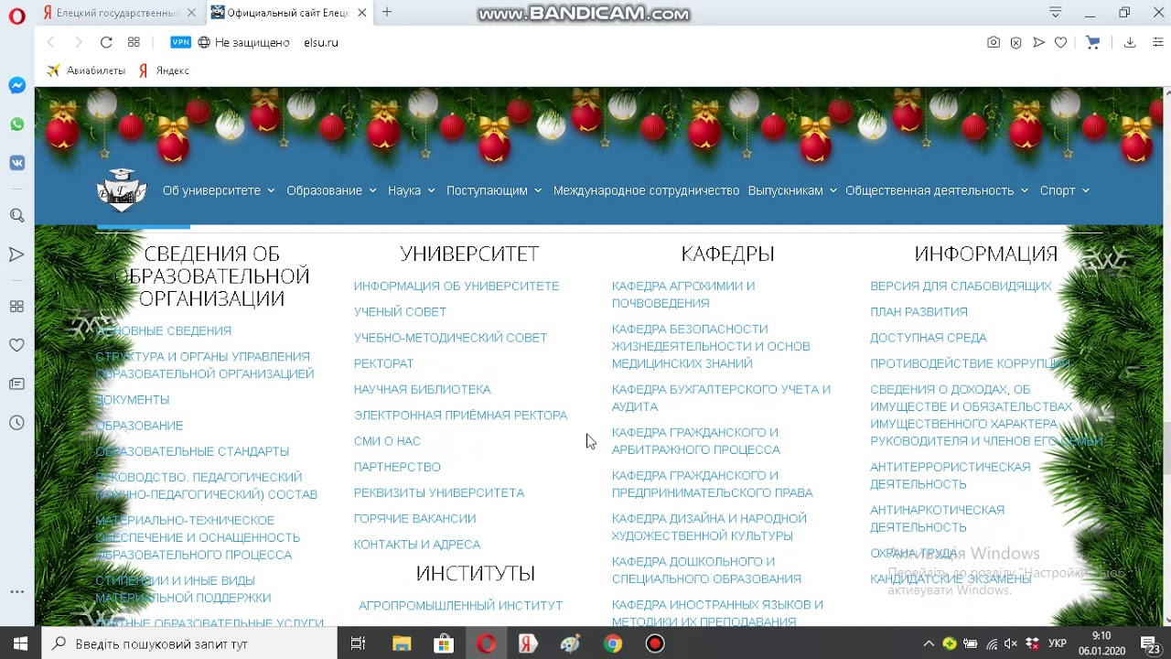Open 'Электронная приёмная ректора' link
Image resolution: width=1171 pixels, height=659 pixels.
461,416
